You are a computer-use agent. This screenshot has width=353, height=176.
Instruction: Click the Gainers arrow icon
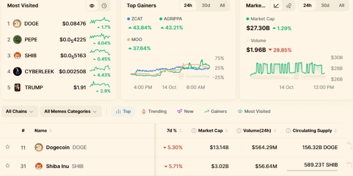[x=207, y=112]
